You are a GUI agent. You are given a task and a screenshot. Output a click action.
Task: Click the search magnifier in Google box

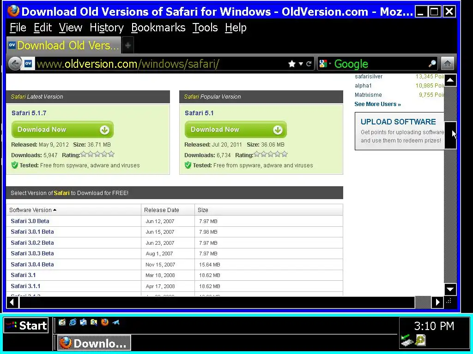tap(432, 64)
